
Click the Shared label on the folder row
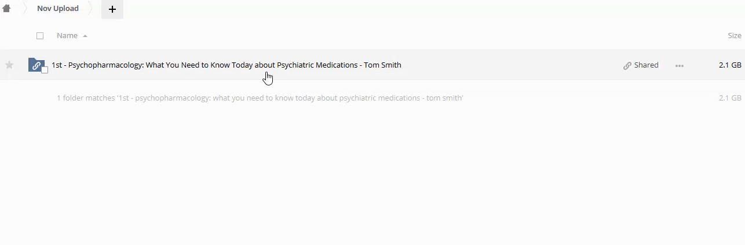point(646,65)
